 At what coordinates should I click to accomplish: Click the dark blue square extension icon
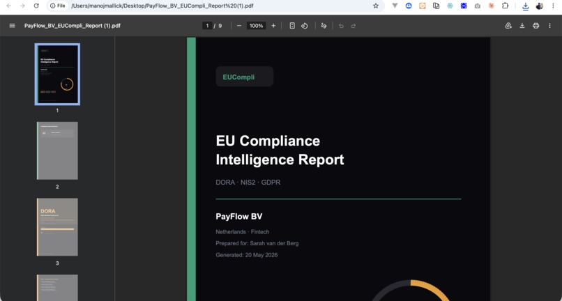click(x=464, y=6)
